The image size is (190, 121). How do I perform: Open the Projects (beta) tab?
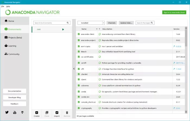tap(15, 37)
